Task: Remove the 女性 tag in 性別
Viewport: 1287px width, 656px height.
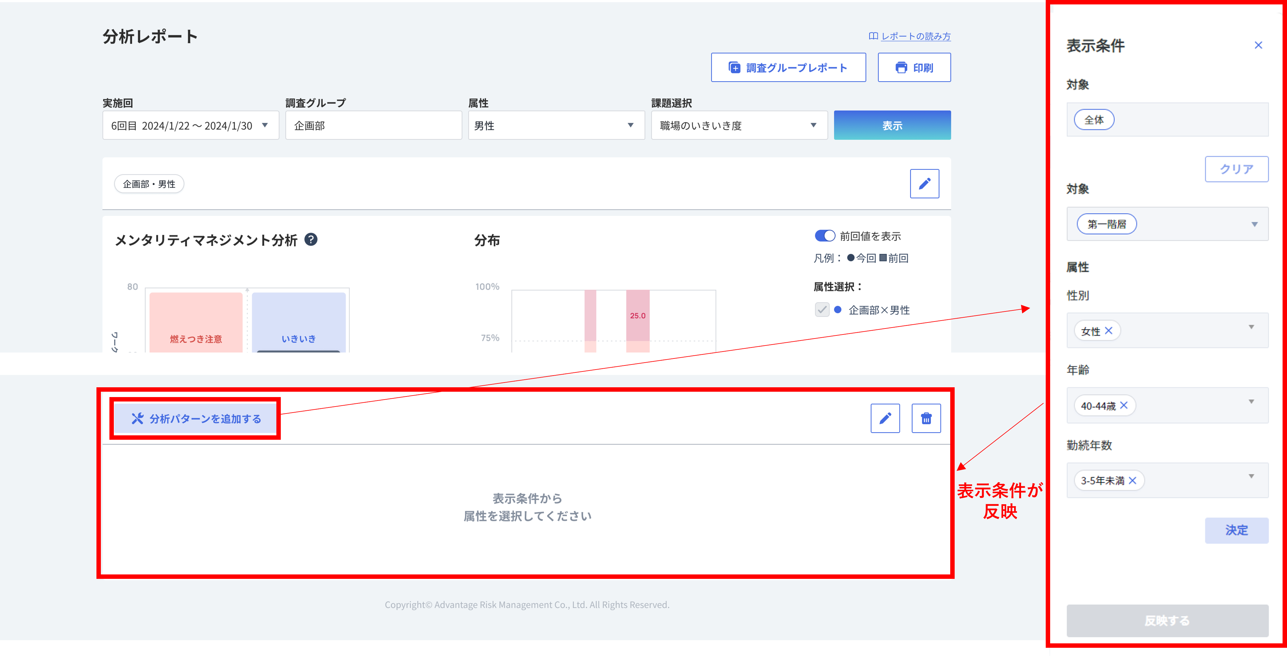Action: coord(1108,331)
